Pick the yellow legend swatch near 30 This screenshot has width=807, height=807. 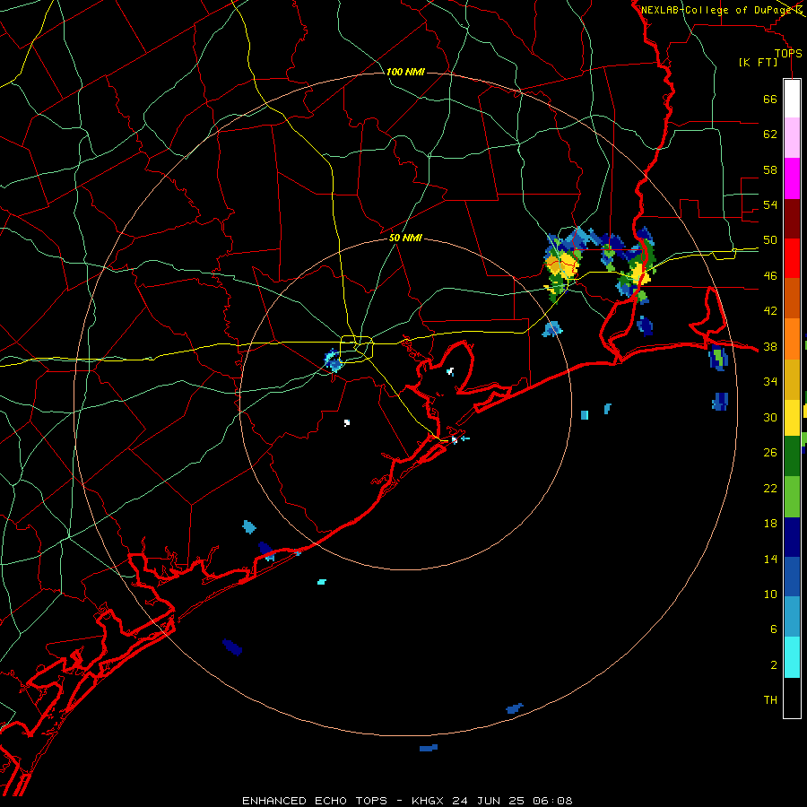coord(792,418)
